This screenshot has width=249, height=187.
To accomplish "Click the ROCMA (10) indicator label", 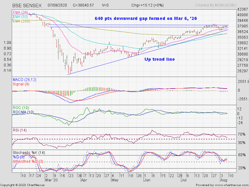I will point(23,112).
